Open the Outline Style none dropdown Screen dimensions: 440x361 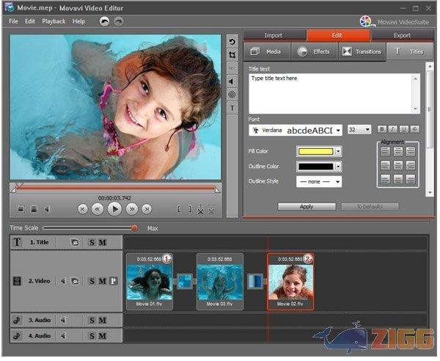319,182
